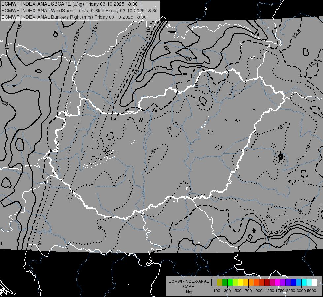Screen dimensions: 323x297
Task: Select the bright magenta swatch before 1750
Action: [278, 282]
